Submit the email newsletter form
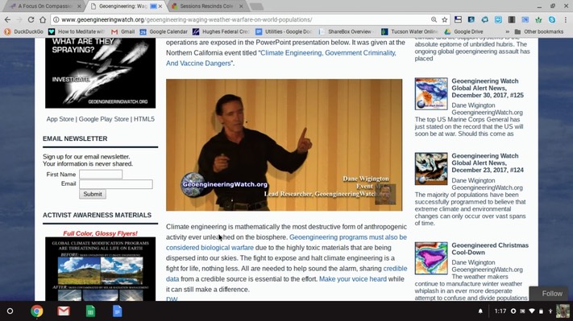Image resolution: width=573 pixels, height=321 pixels. (x=93, y=194)
